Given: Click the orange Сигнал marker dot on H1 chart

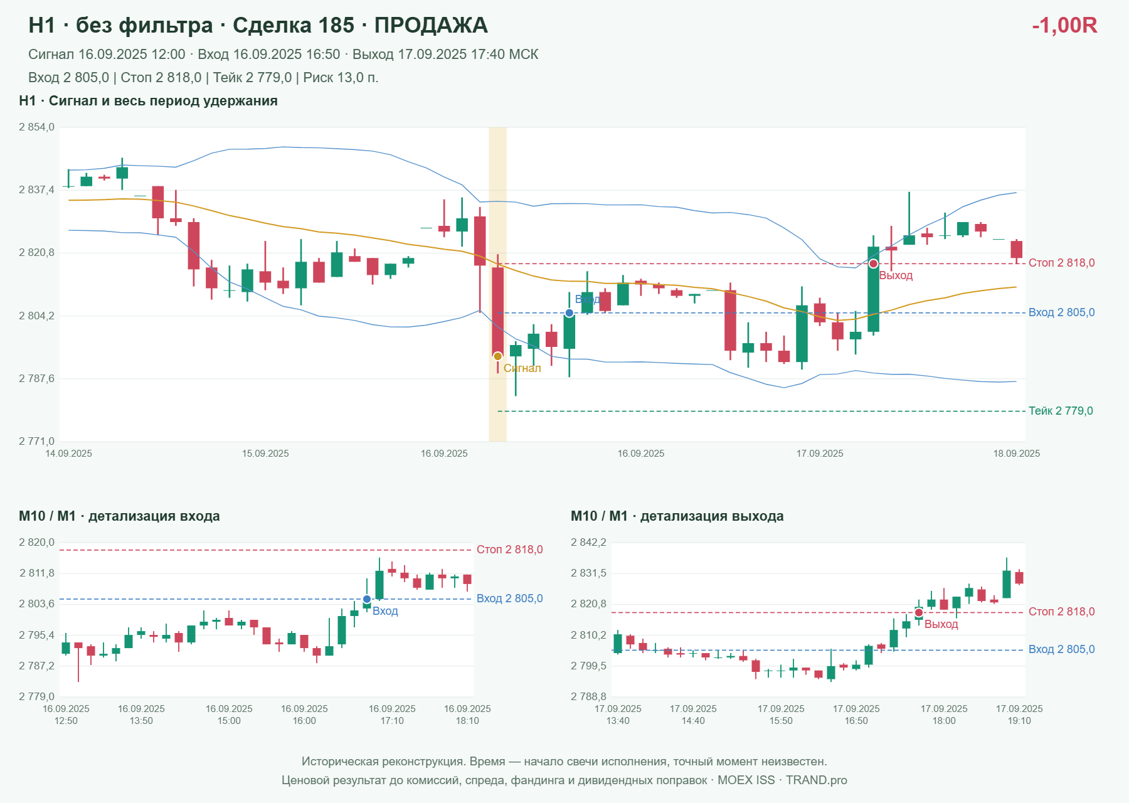Looking at the screenshot, I should point(497,356).
